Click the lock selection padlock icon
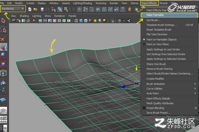Screen dimensions: 199x132 click(x=130, y=9)
